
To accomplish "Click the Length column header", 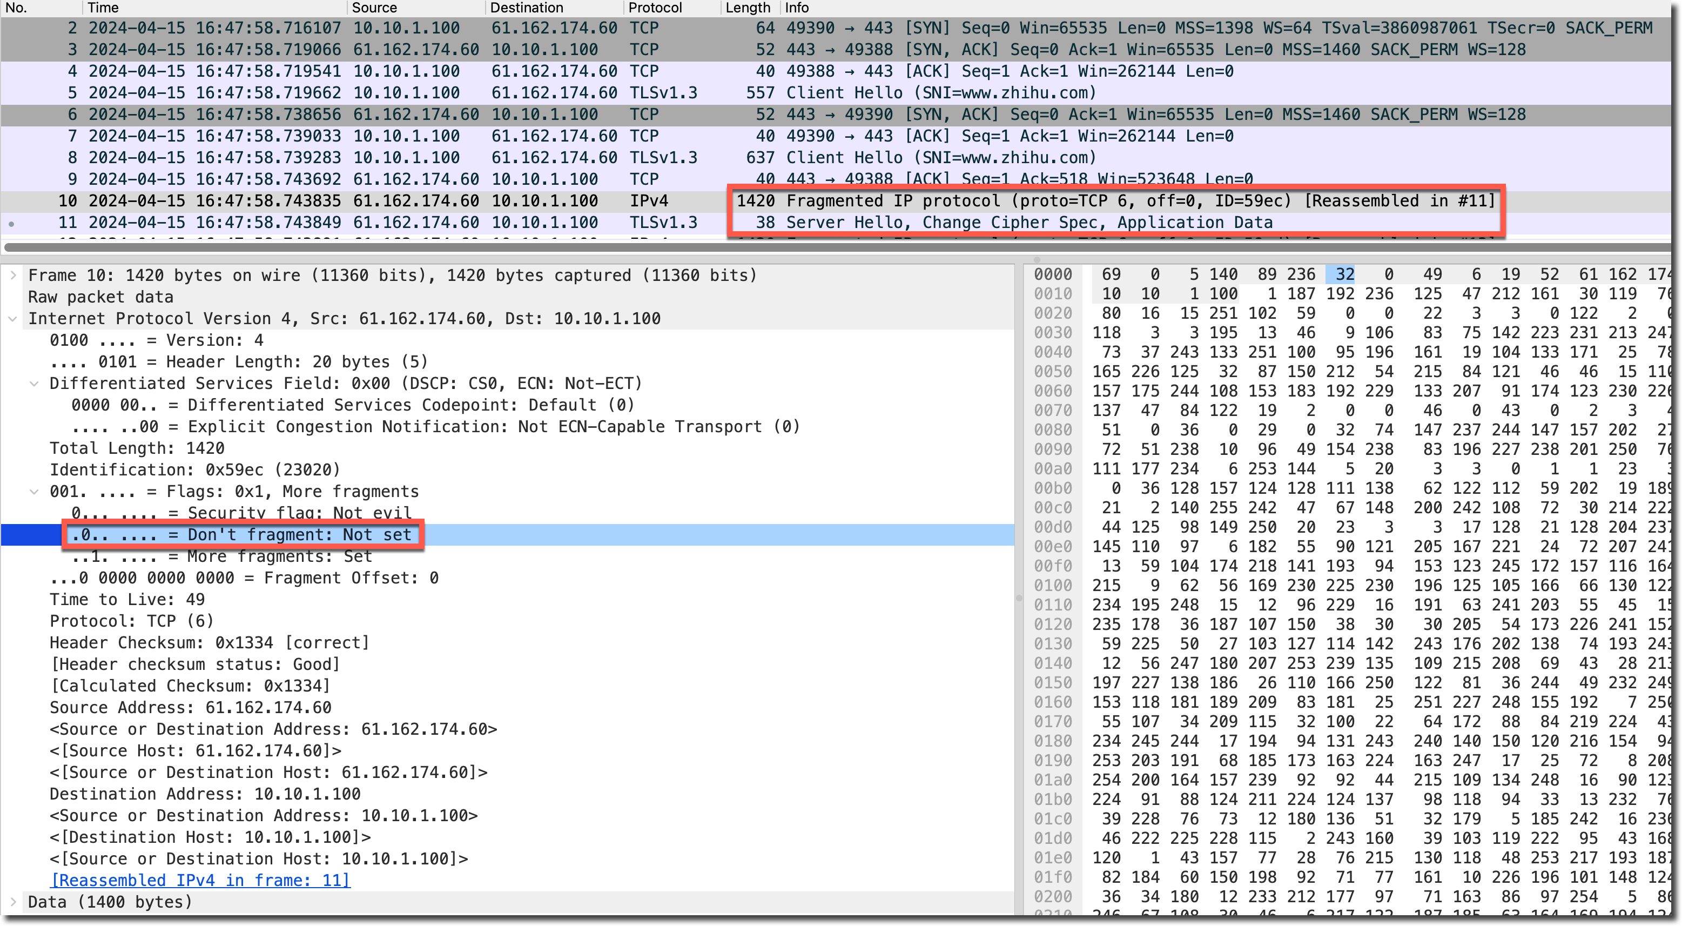I will (748, 8).
